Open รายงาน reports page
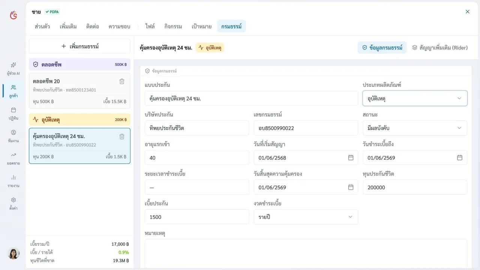The image size is (480, 270). tap(13, 181)
